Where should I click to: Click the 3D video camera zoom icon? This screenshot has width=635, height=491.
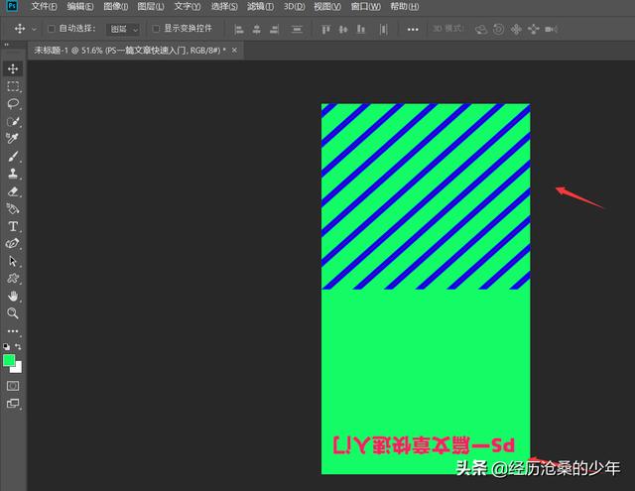pos(552,29)
